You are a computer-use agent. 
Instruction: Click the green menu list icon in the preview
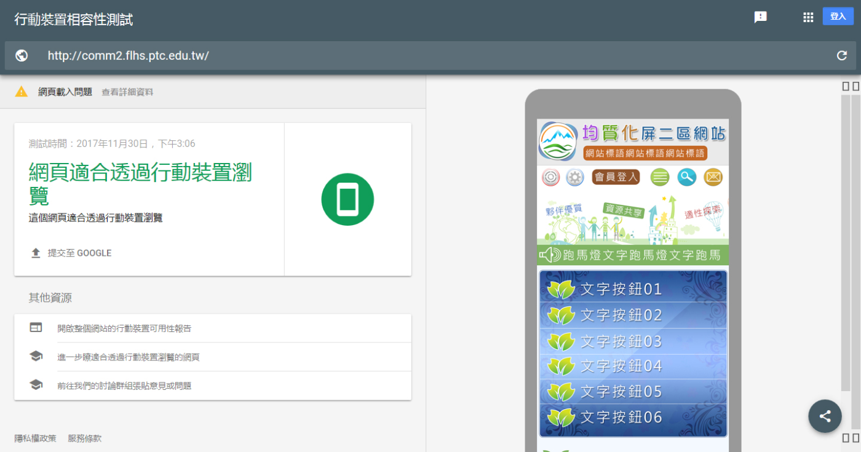click(x=660, y=178)
